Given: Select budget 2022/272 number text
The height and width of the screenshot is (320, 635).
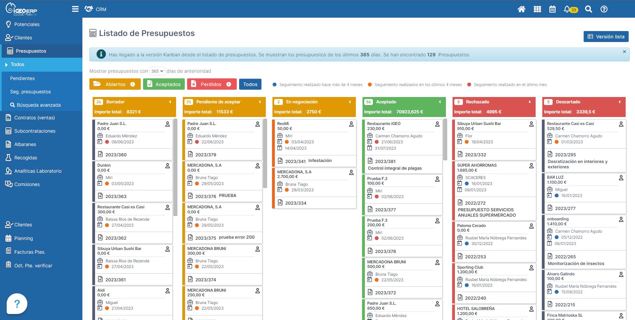Looking at the screenshot, I should pos(475,203).
